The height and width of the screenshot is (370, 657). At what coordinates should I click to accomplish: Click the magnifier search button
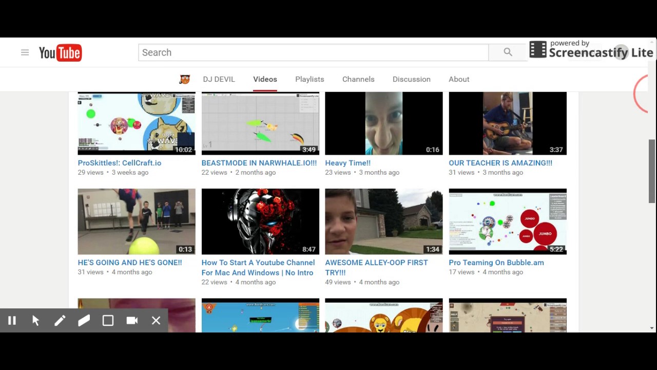pyautogui.click(x=508, y=52)
